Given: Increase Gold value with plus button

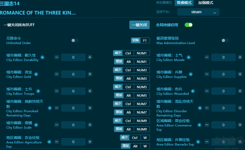Looking at the screenshot, I should [90, 74].
